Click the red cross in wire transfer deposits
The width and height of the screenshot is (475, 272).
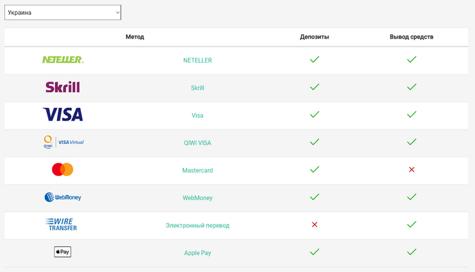pyautogui.click(x=314, y=225)
